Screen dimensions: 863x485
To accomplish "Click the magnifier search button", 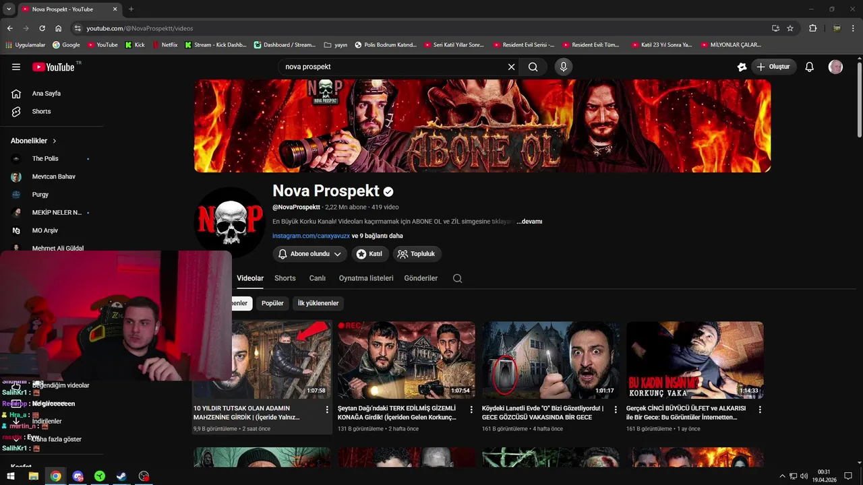I will click(533, 67).
